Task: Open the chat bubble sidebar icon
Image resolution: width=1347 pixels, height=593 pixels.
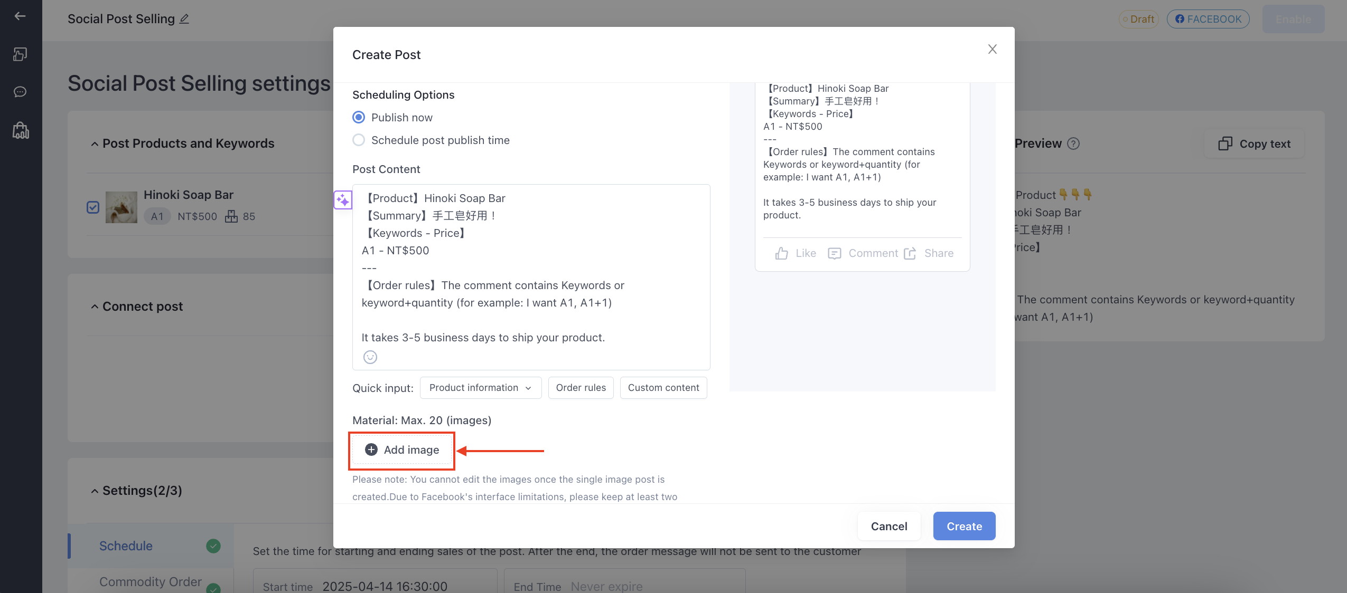Action: 20,92
